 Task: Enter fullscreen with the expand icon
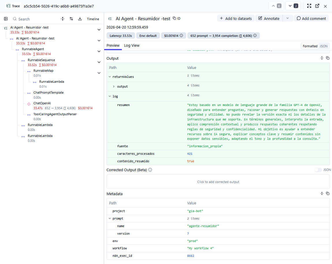[309, 6]
